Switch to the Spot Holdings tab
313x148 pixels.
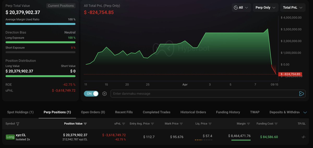tap(20, 112)
